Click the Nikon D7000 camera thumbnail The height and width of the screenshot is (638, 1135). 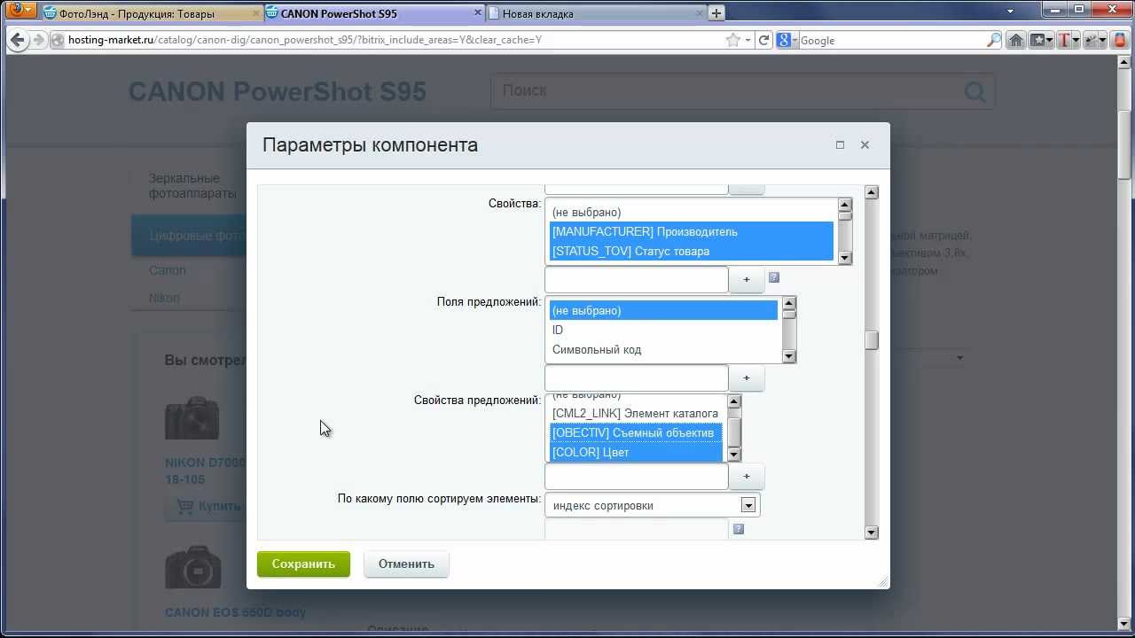(192, 418)
